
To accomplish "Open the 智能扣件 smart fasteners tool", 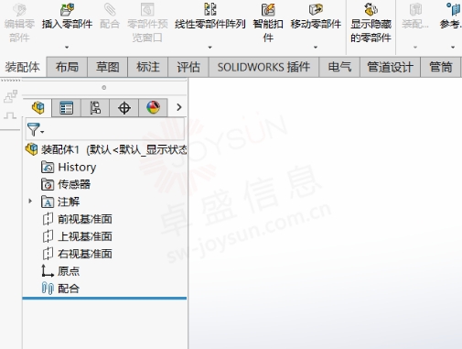I will (268, 9).
